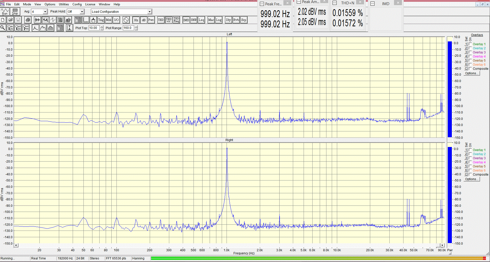
Task: Enable Overlay 1 on Left plot
Action: coord(470,44)
